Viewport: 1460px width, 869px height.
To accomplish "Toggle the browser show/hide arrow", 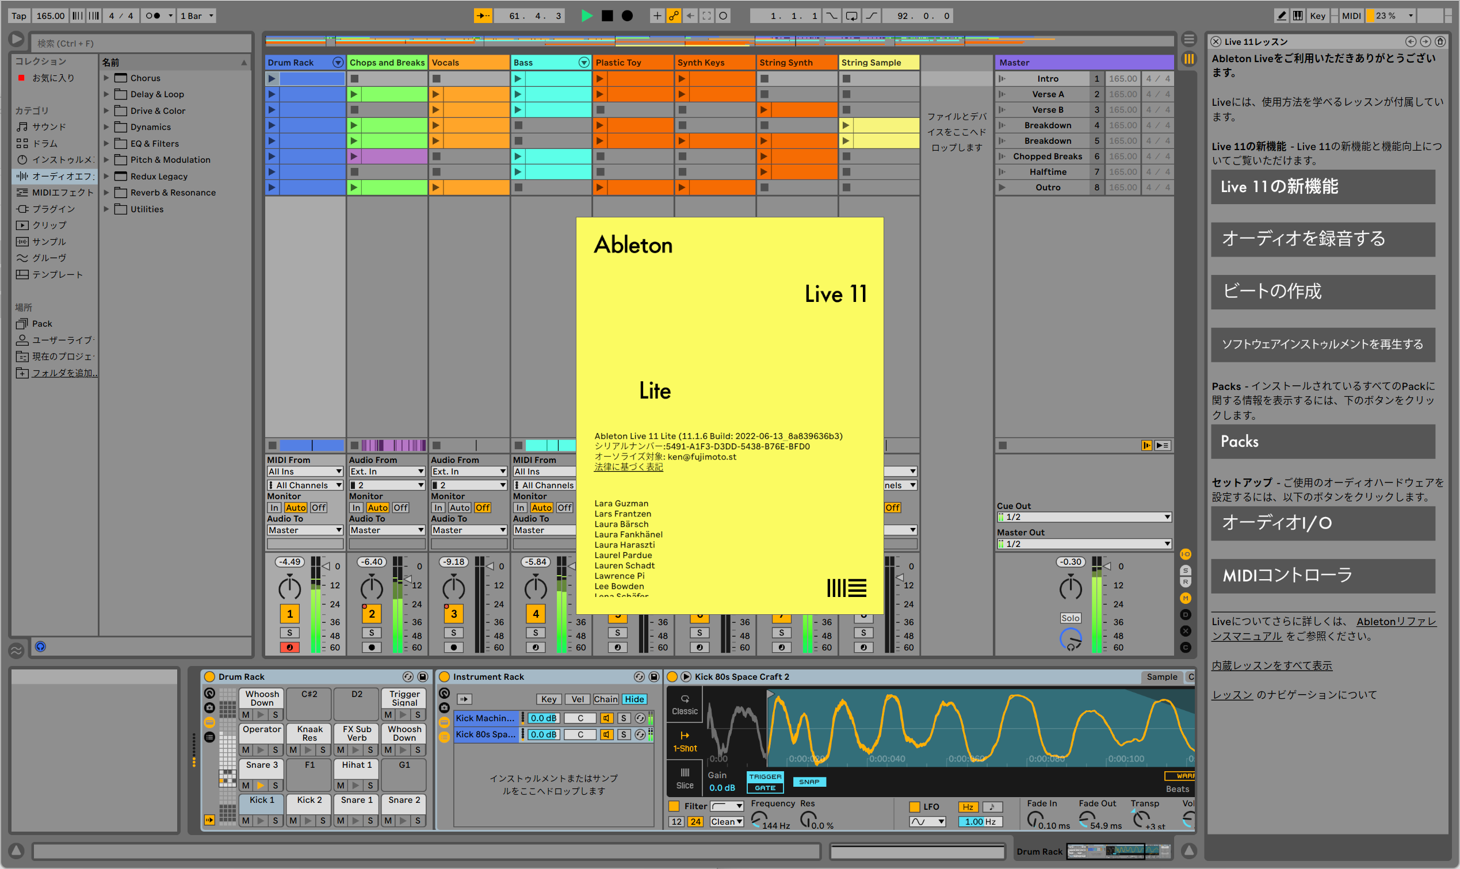I will pyautogui.click(x=17, y=39).
